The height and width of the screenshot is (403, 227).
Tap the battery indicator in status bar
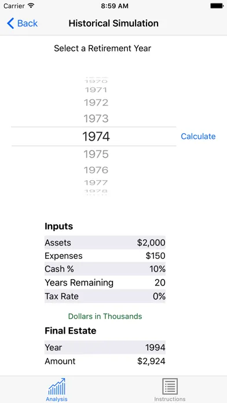[x=217, y=6]
